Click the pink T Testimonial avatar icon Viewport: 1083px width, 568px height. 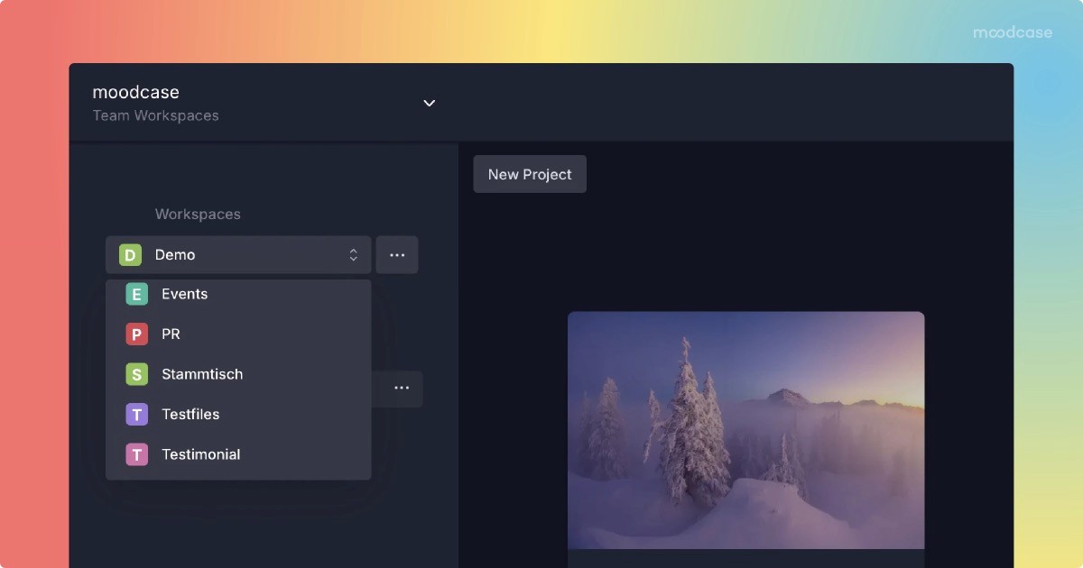(x=136, y=454)
